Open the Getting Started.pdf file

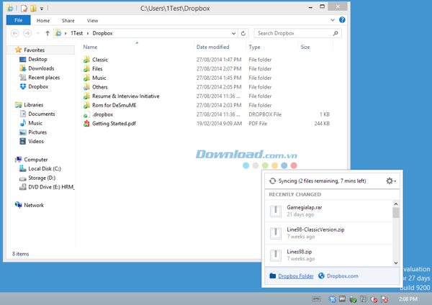(x=114, y=123)
